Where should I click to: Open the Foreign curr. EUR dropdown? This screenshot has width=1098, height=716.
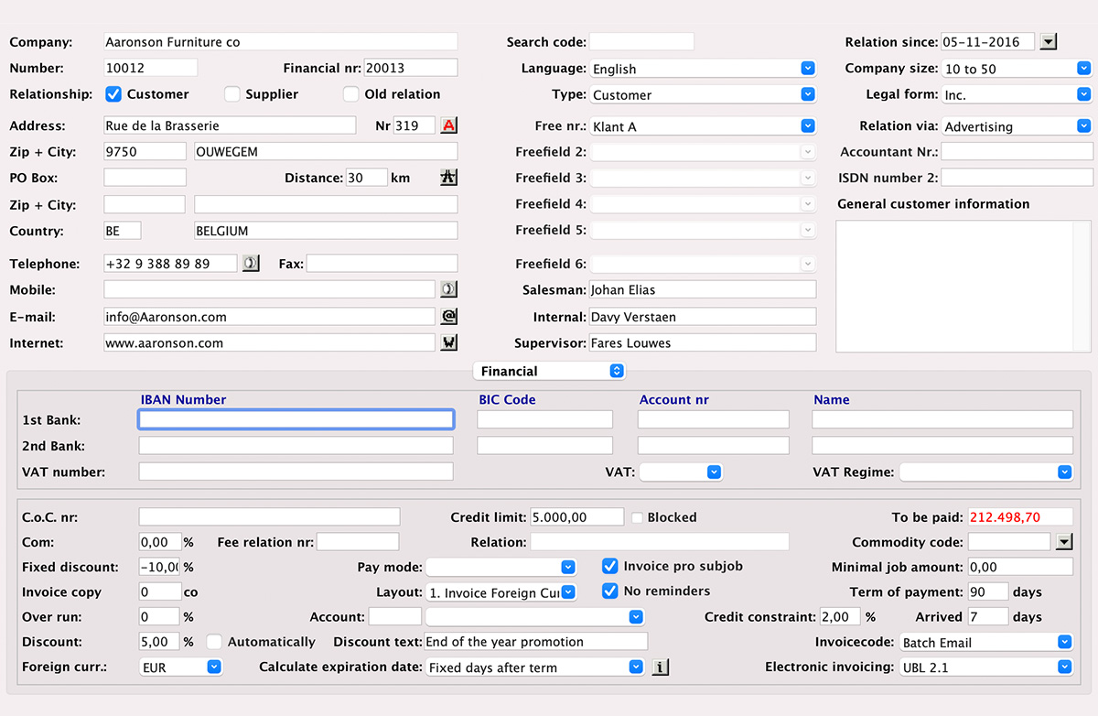click(181, 667)
